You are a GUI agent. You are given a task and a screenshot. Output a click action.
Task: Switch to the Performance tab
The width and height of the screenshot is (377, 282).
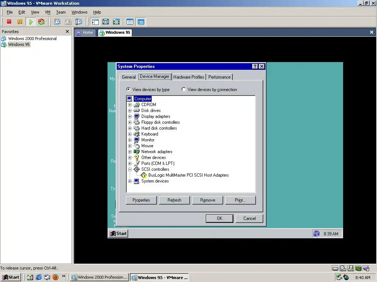219,77
